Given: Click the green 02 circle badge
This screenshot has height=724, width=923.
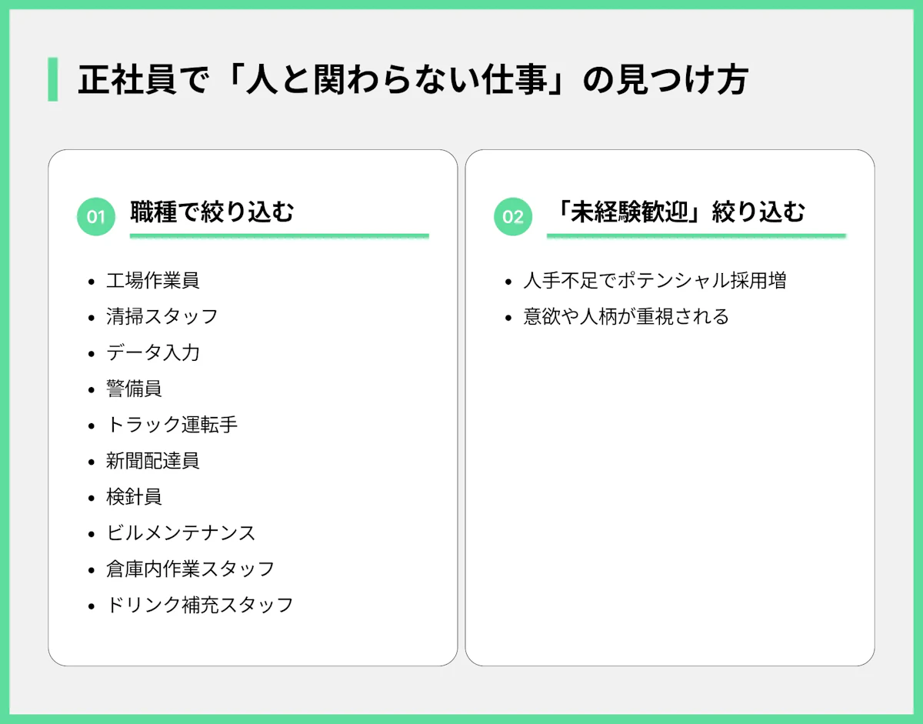Looking at the screenshot, I should tap(513, 216).
